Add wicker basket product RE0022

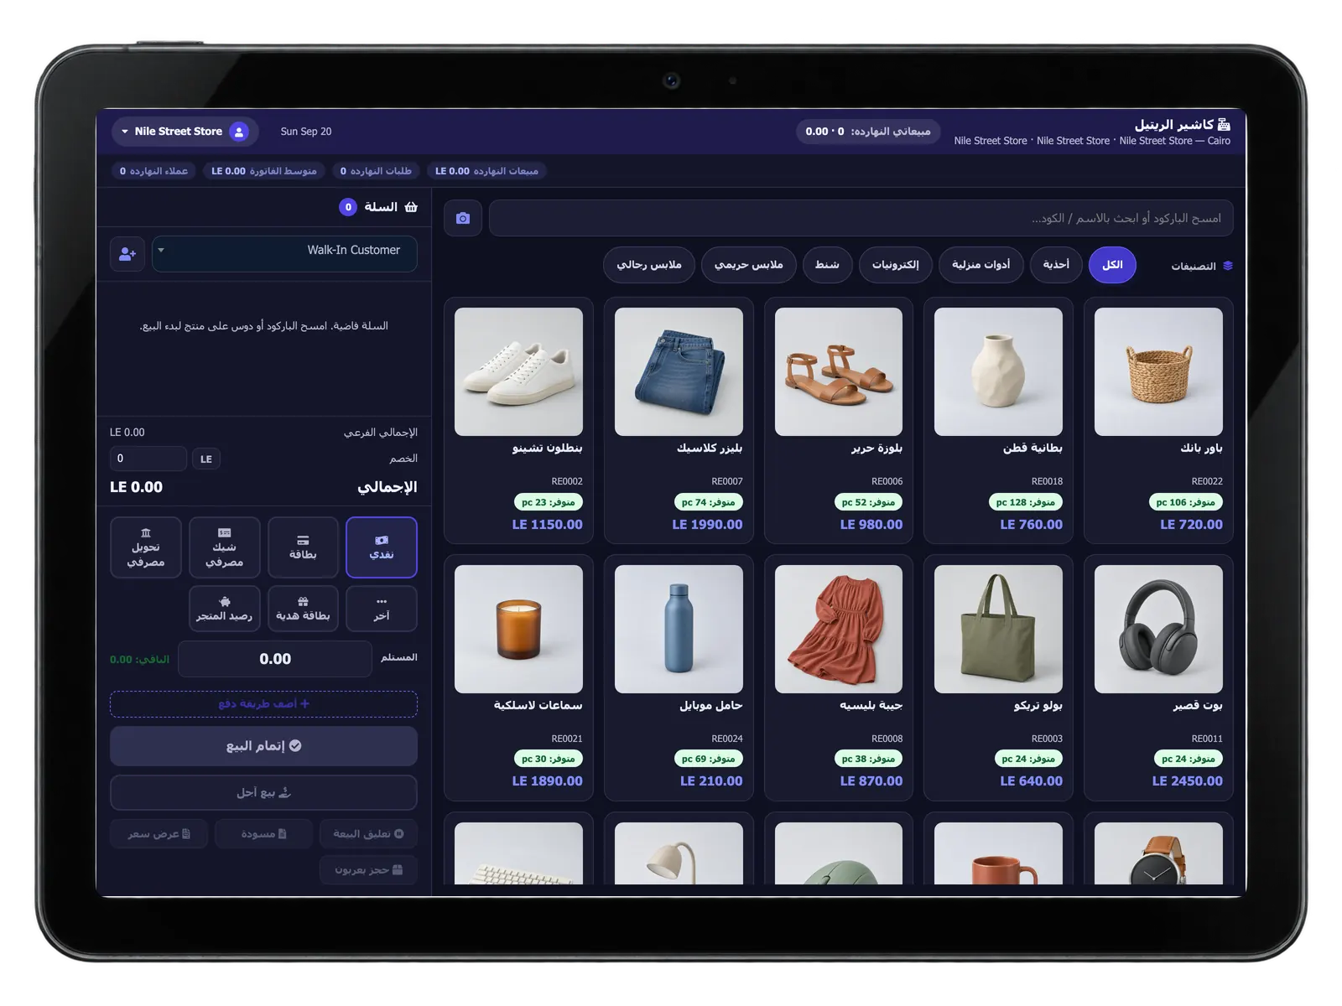[1158, 420]
